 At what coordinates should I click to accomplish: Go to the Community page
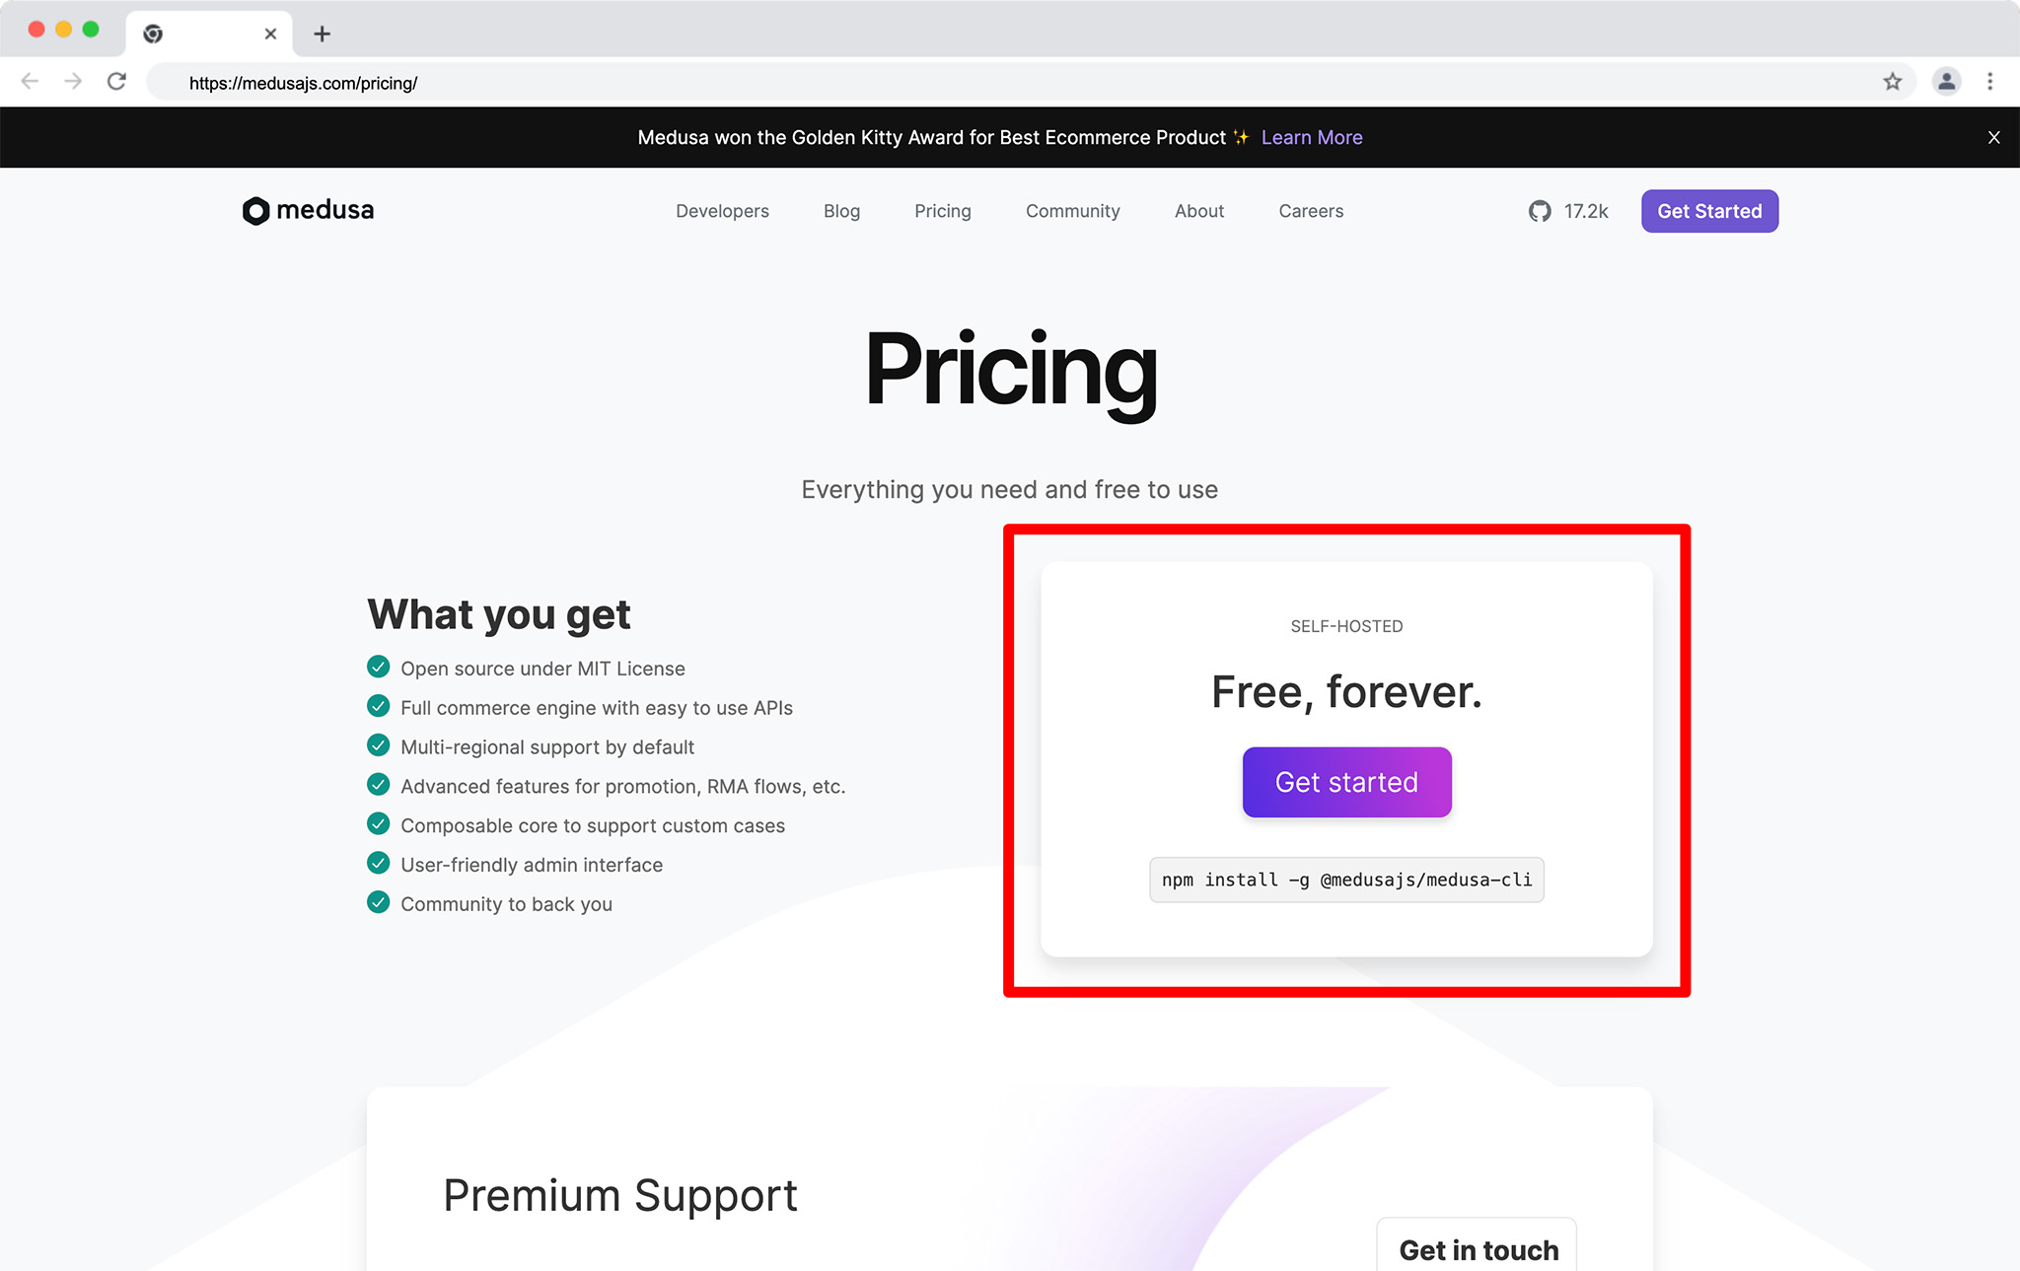[1072, 210]
